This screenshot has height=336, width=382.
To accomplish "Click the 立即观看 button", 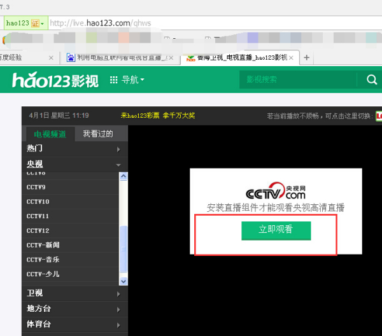I will click(x=276, y=230).
